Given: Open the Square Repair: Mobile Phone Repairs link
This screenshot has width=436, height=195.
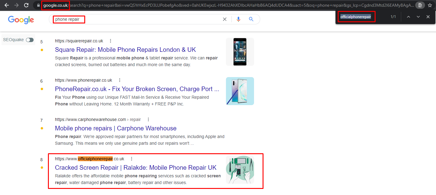Looking at the screenshot, I should pos(125,50).
